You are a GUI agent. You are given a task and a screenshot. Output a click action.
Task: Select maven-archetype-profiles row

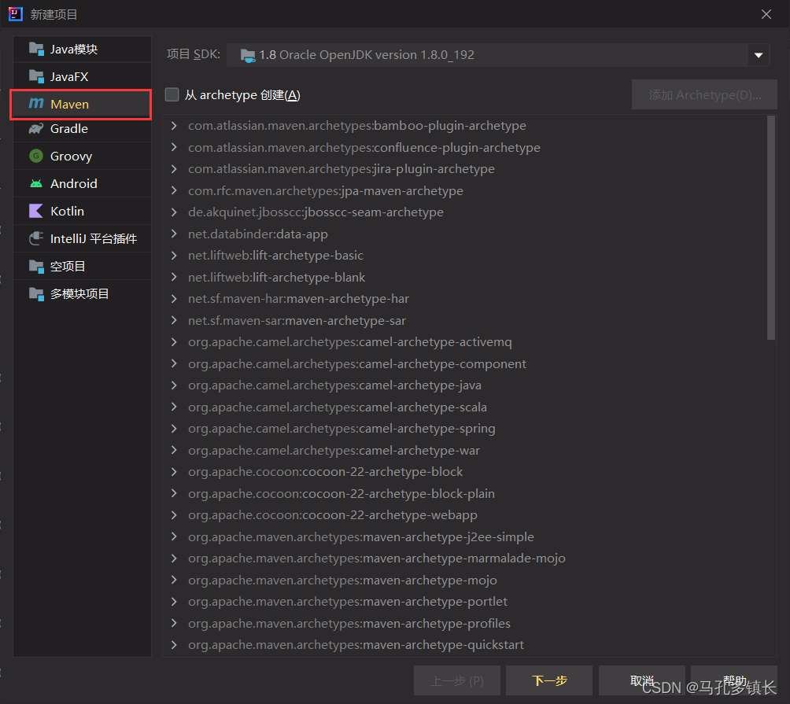(464, 624)
